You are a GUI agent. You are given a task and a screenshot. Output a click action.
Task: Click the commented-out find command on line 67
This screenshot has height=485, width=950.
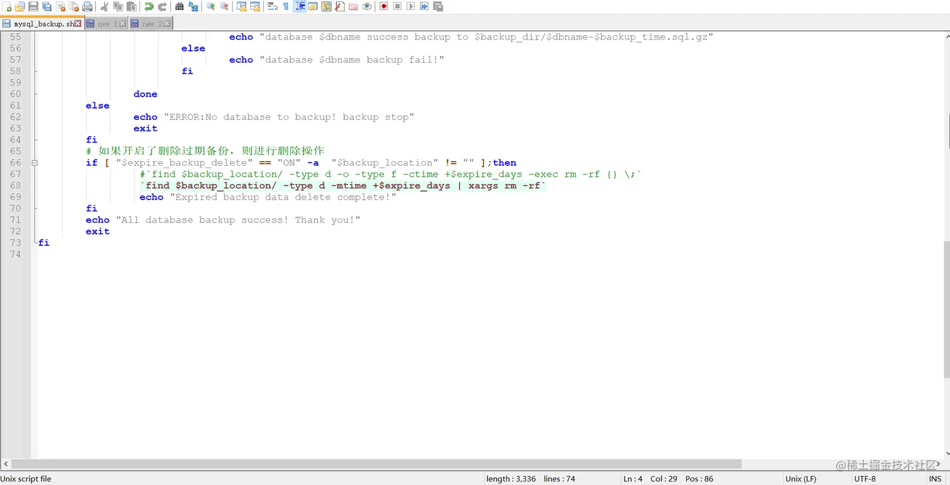coord(391,174)
